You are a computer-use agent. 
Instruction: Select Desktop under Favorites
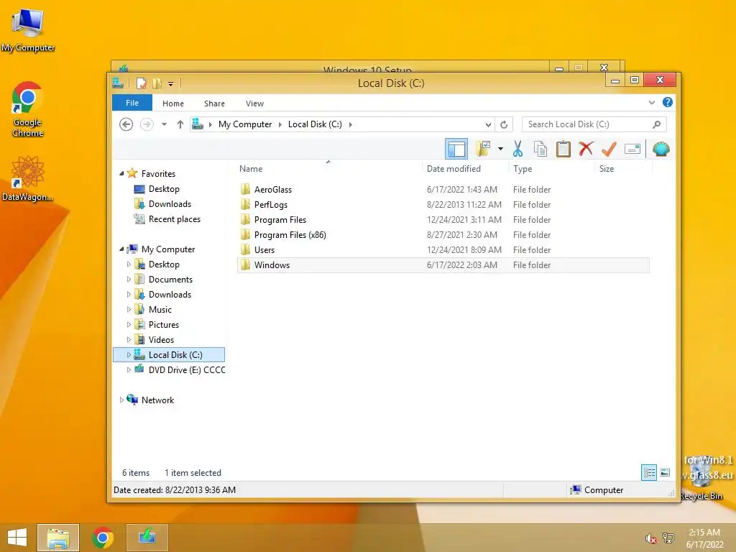pyautogui.click(x=164, y=189)
